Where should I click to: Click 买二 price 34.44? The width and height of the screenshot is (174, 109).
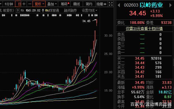coord(139,63)
